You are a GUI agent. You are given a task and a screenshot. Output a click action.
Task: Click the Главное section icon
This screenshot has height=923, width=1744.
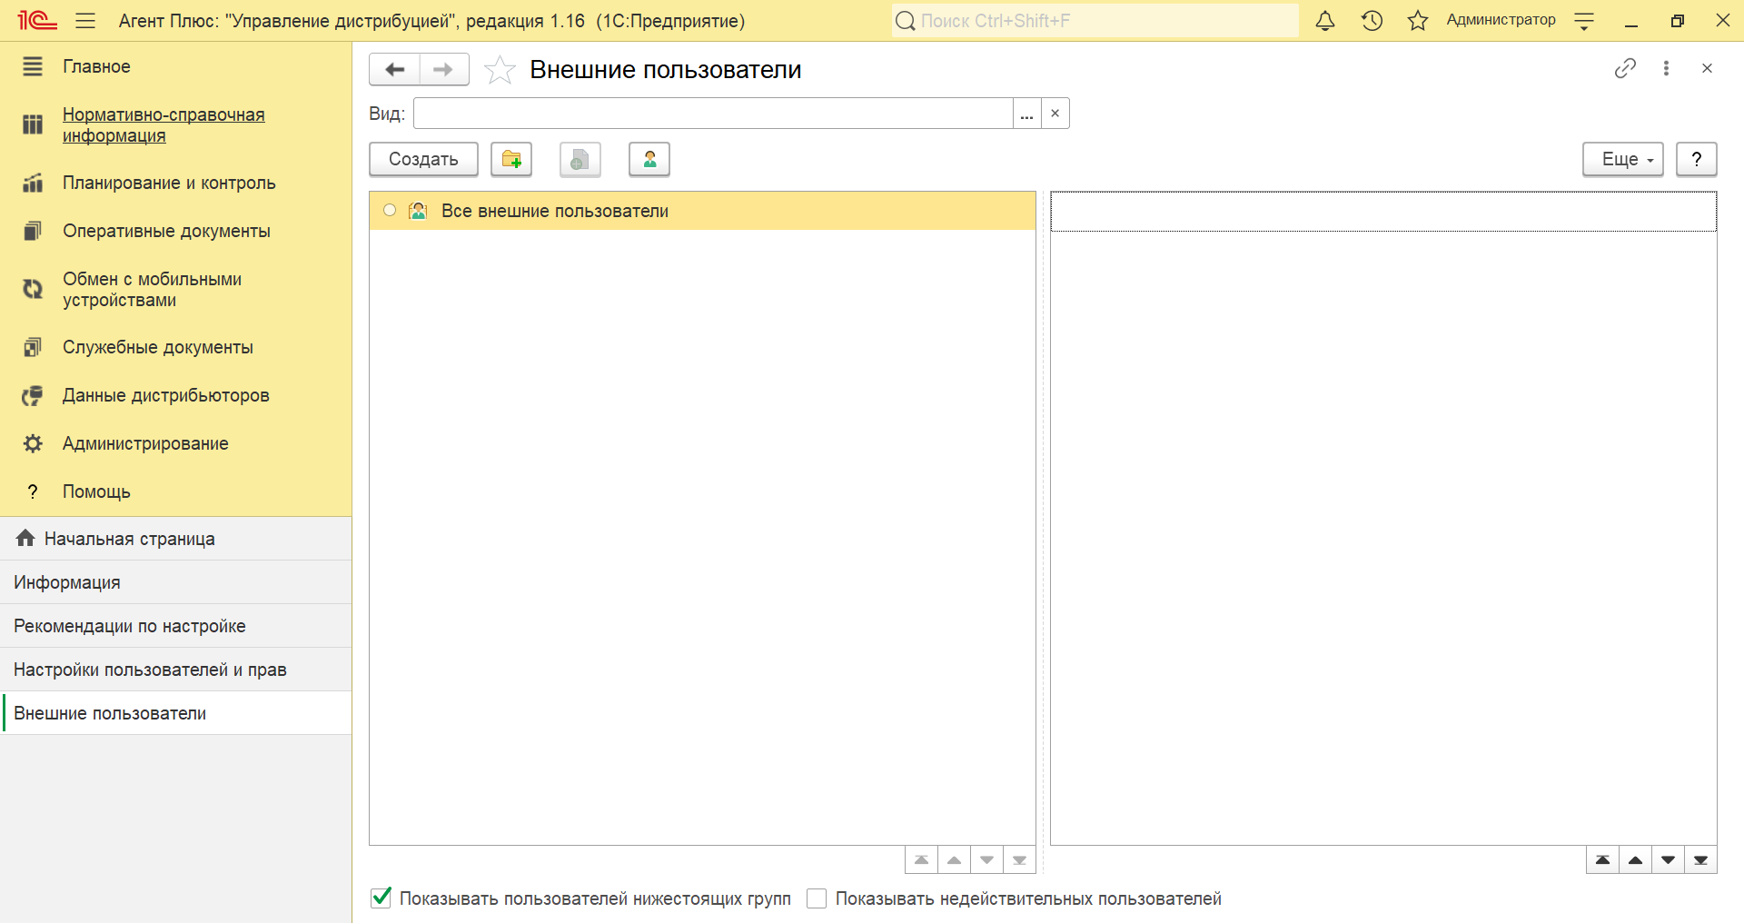coord(33,66)
